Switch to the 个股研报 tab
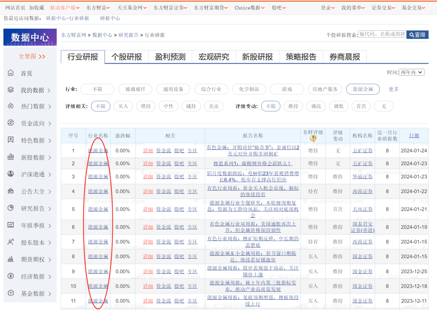437x310 pixels. pyautogui.click(x=126, y=57)
